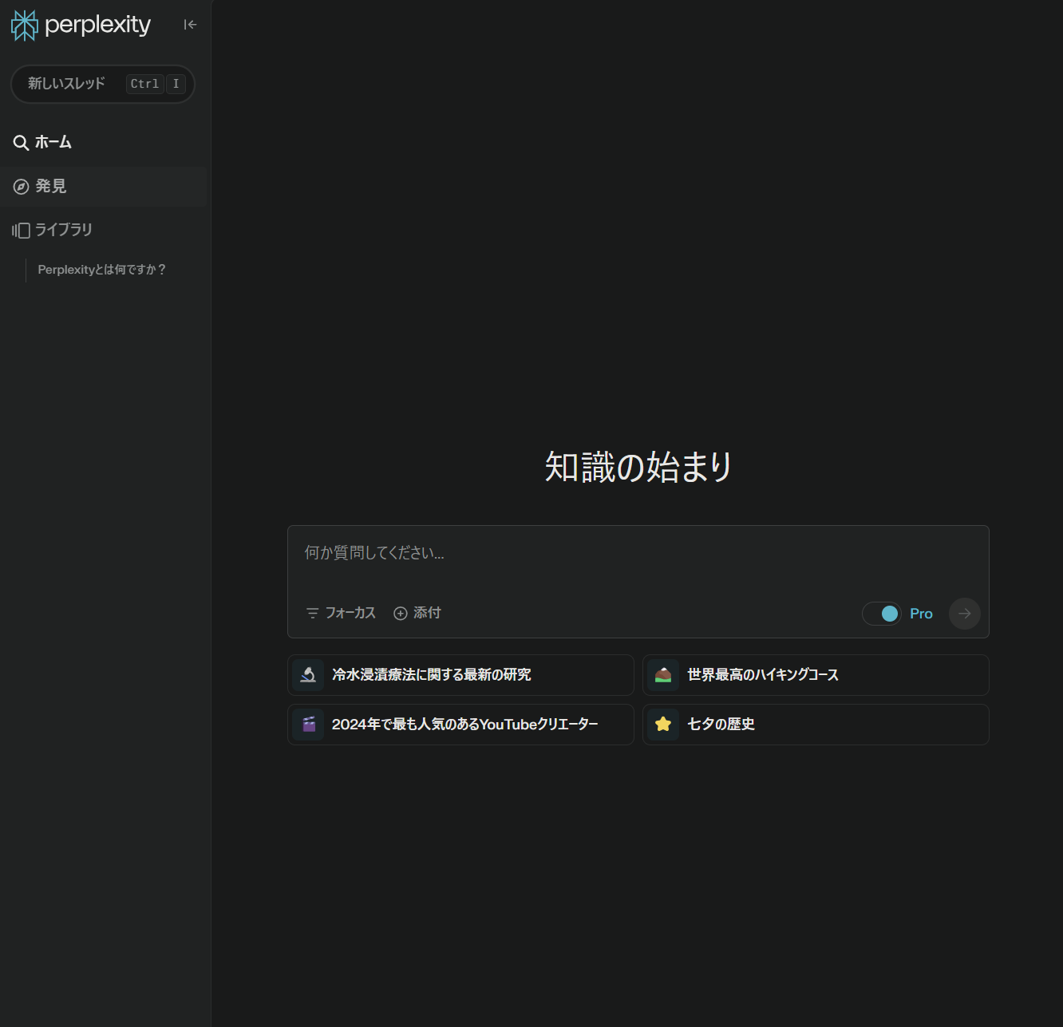Select suggestion 冷水浸漬療法に関する最新の研究
Viewport: 1063px width, 1027px height.
pos(460,675)
